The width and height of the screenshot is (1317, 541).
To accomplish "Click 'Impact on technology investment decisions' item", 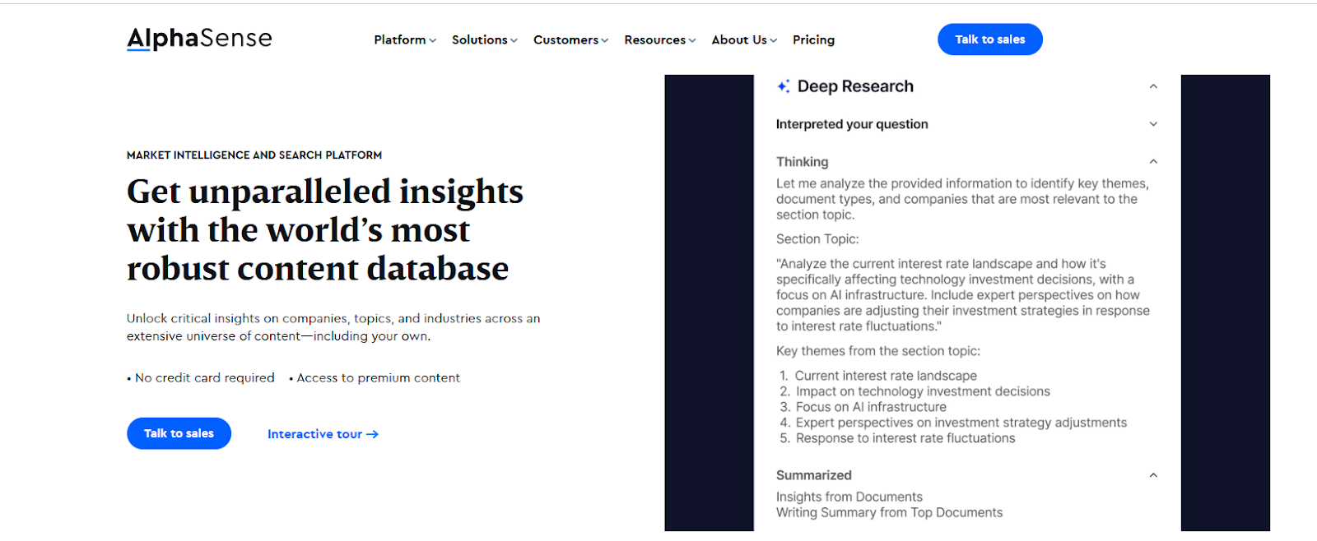I will [923, 391].
